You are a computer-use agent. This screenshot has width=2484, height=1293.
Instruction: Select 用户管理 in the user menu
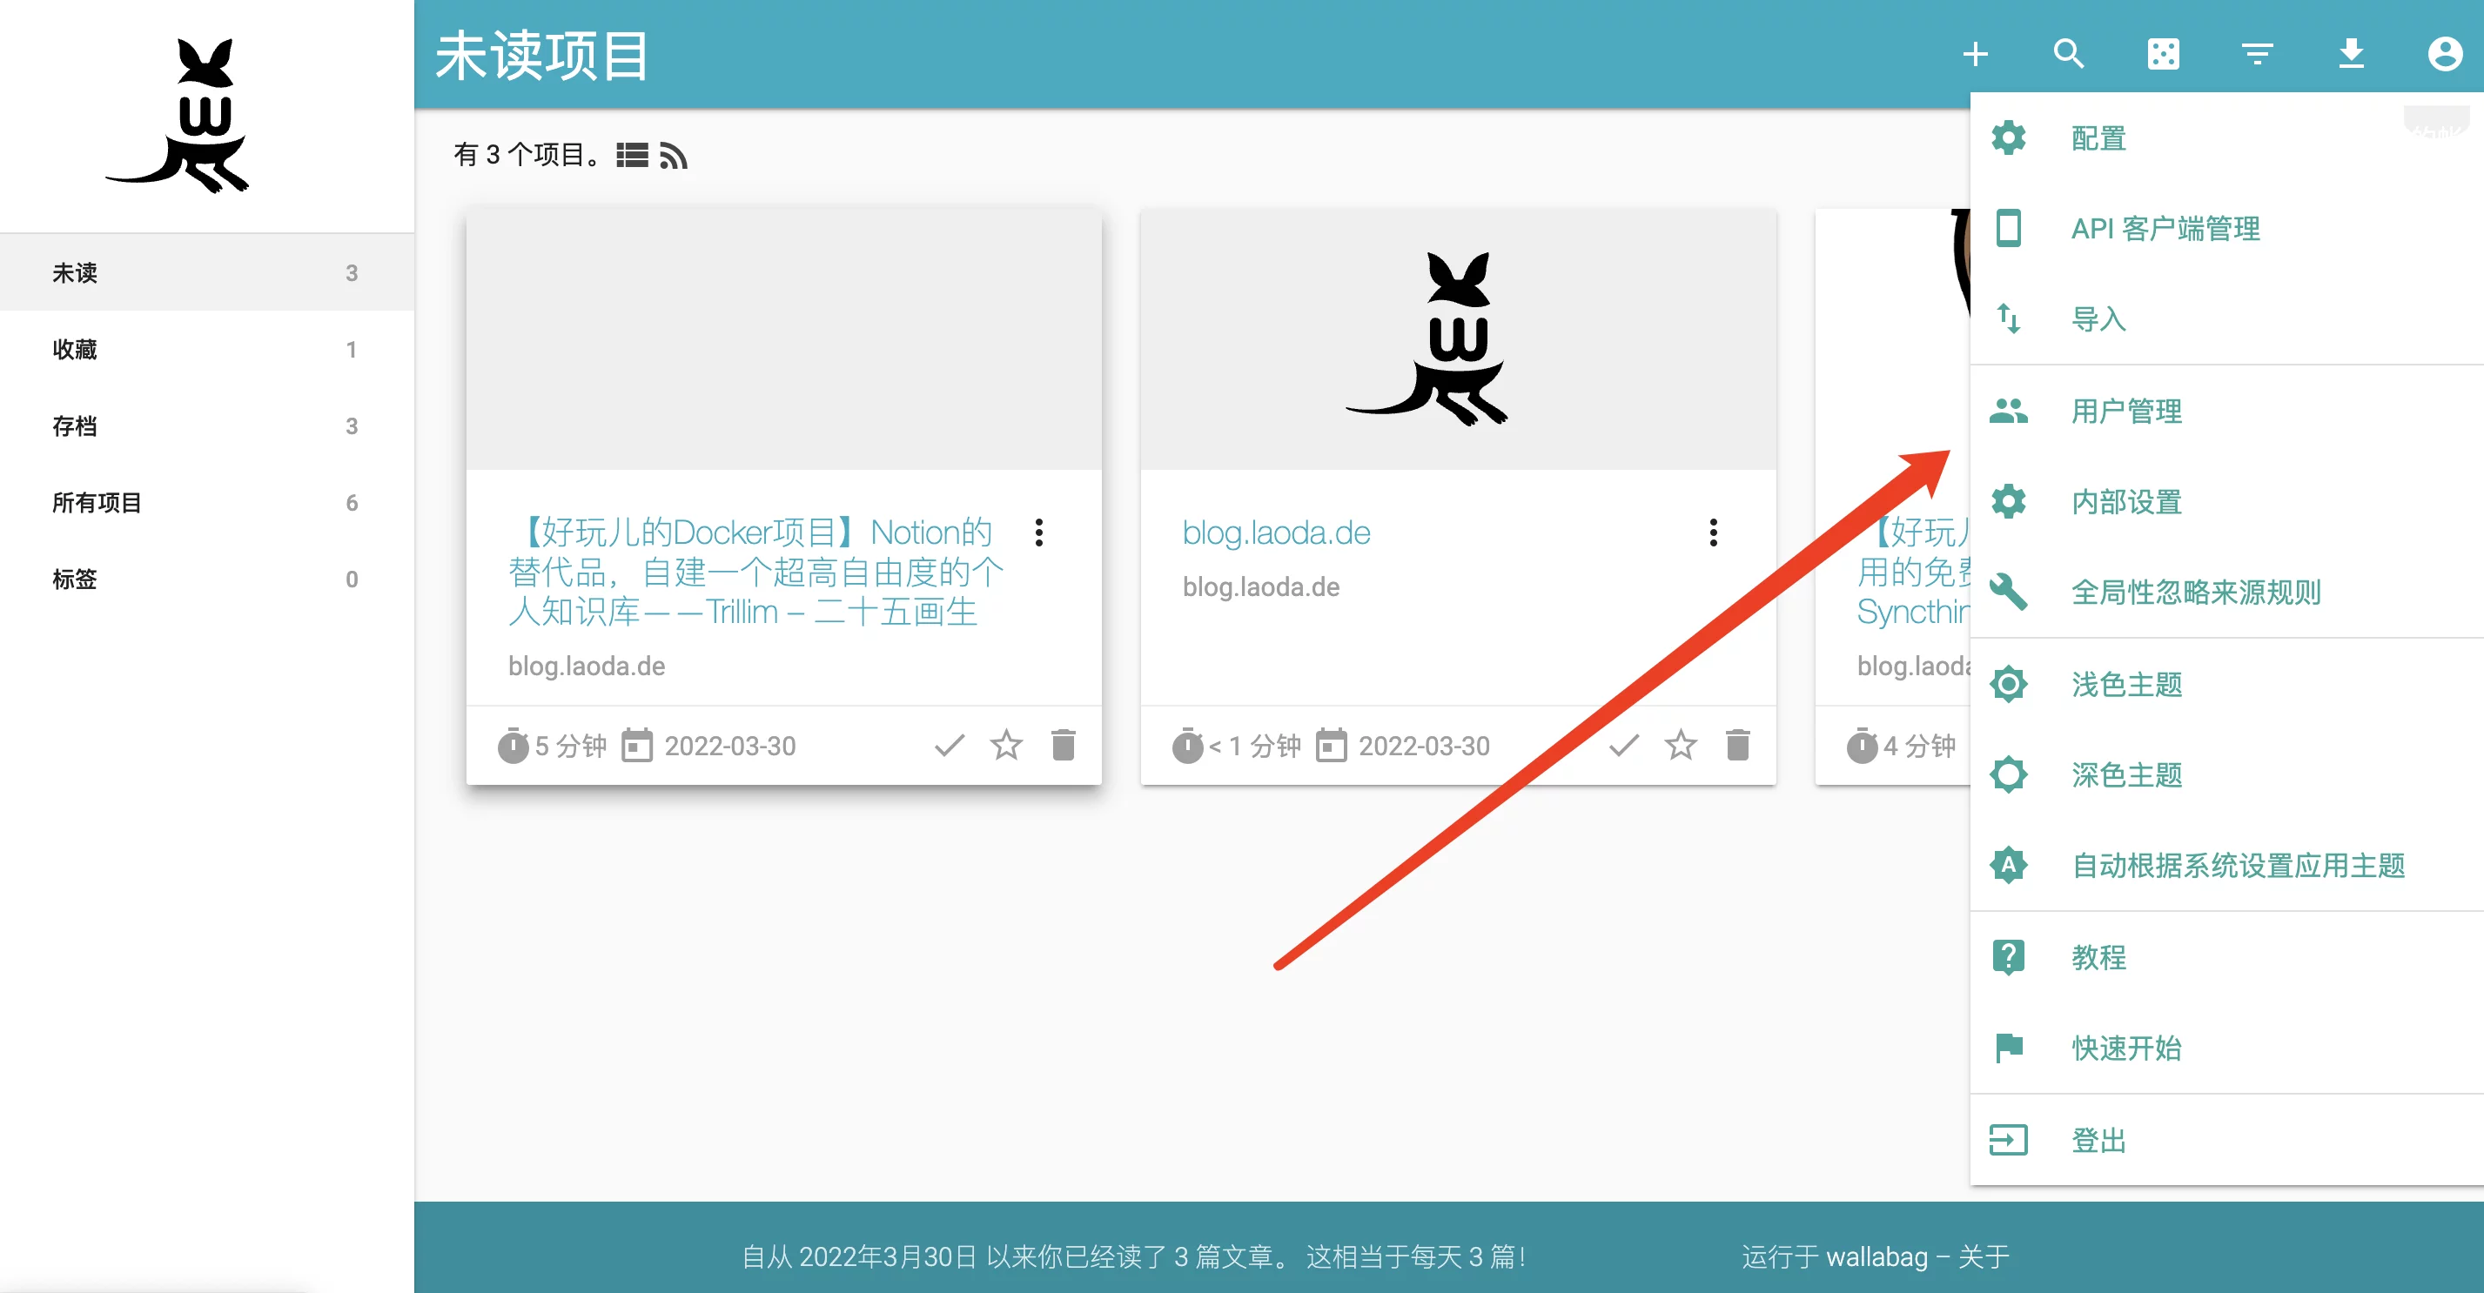point(2125,412)
